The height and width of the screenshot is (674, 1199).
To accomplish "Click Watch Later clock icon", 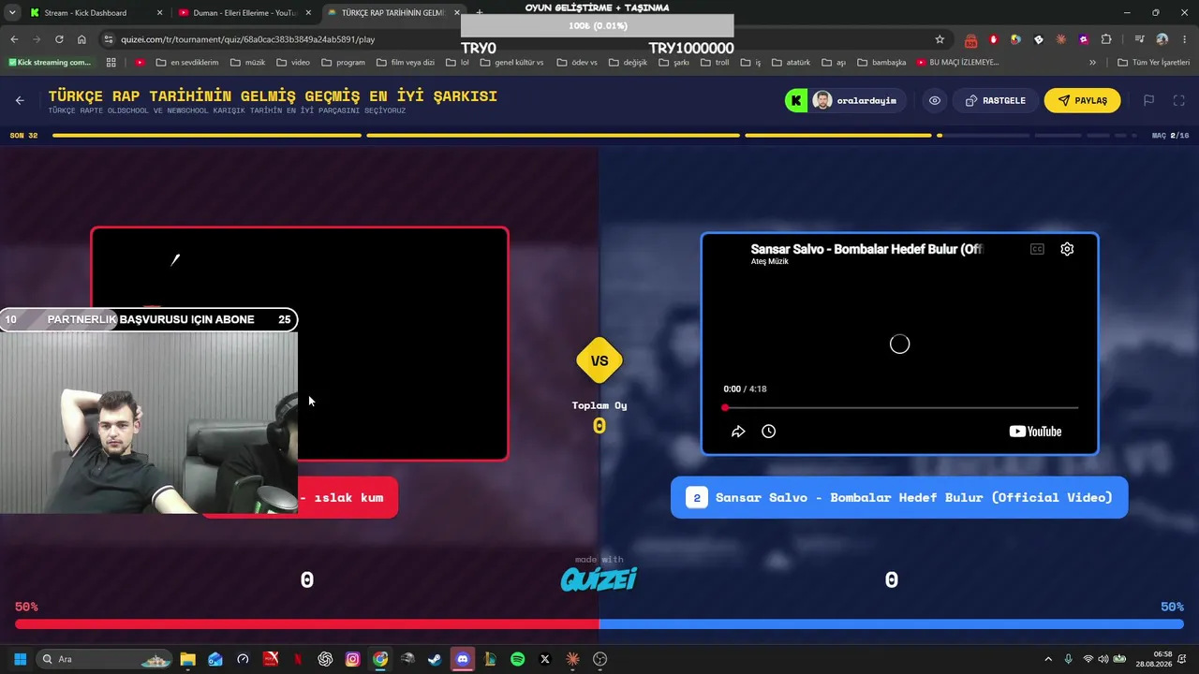I will (x=768, y=432).
